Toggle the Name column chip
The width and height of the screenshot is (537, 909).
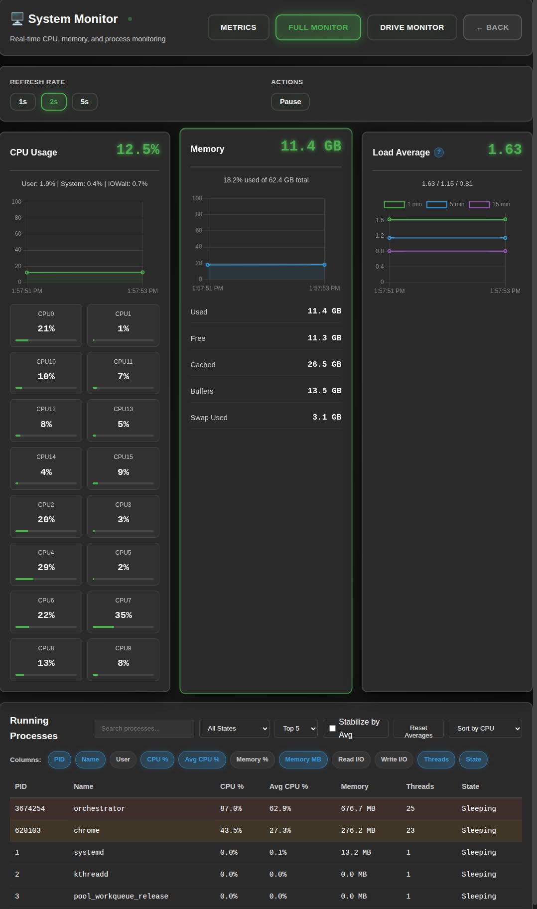[x=90, y=759]
